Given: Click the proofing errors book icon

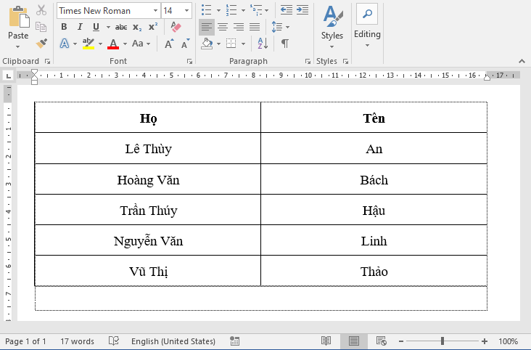Looking at the screenshot, I should [x=114, y=341].
